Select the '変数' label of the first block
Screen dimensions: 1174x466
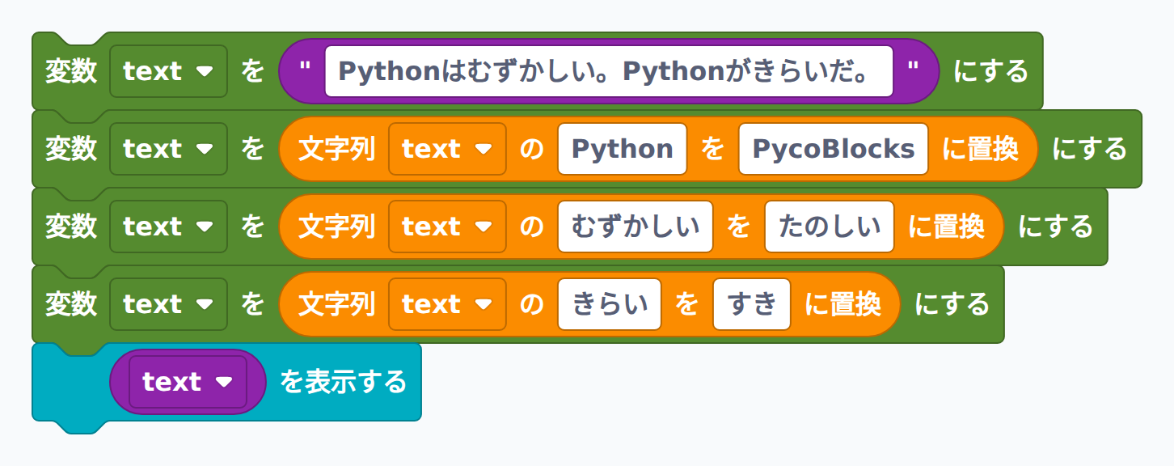coord(70,71)
